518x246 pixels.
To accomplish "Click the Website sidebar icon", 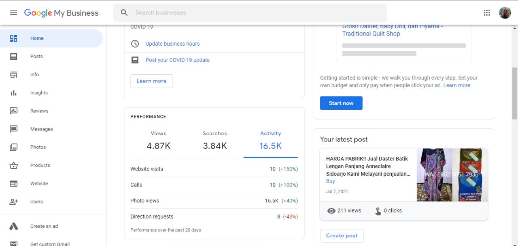I will (x=14, y=184).
